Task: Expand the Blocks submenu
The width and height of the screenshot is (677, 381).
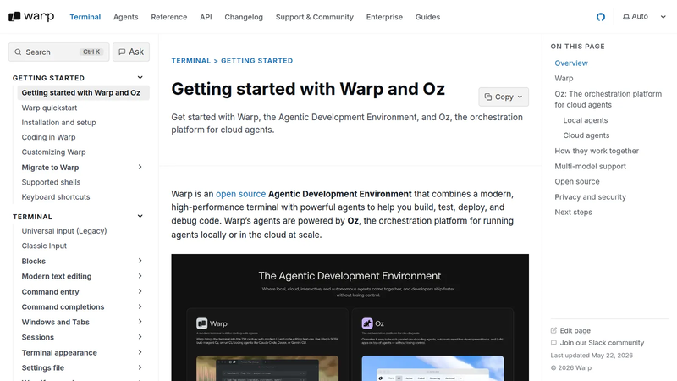Action: [x=140, y=261]
